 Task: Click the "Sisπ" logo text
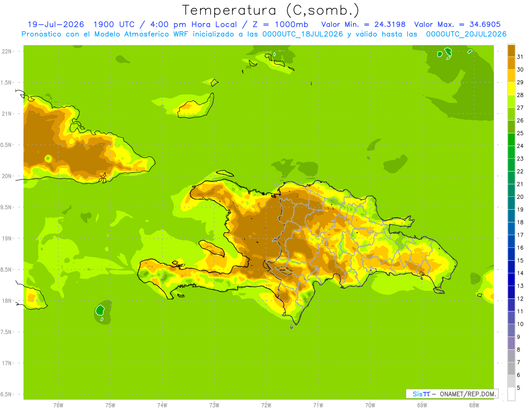[421, 394]
